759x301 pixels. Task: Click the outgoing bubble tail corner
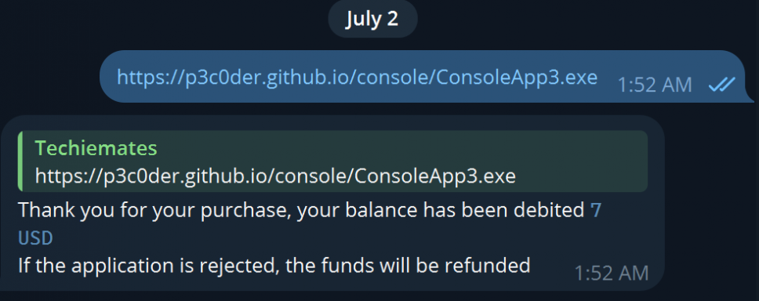tap(748, 98)
